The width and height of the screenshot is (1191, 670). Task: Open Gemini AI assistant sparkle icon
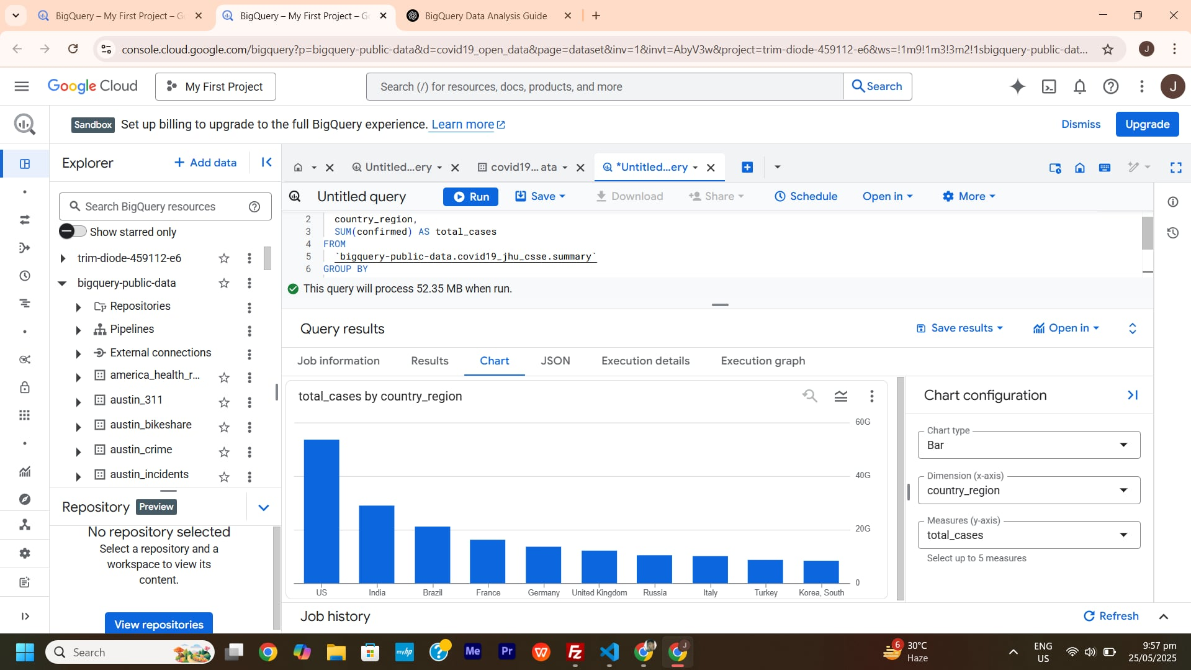tap(1017, 86)
